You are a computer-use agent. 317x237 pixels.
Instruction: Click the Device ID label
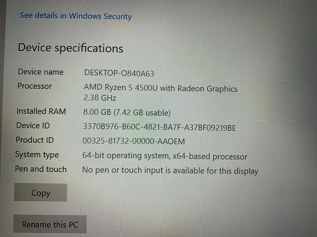33,125
